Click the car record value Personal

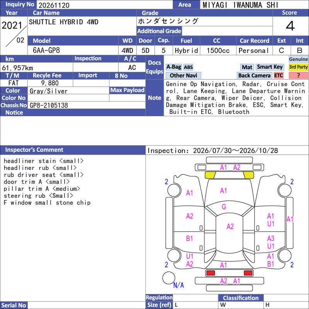pyautogui.click(x=254, y=51)
